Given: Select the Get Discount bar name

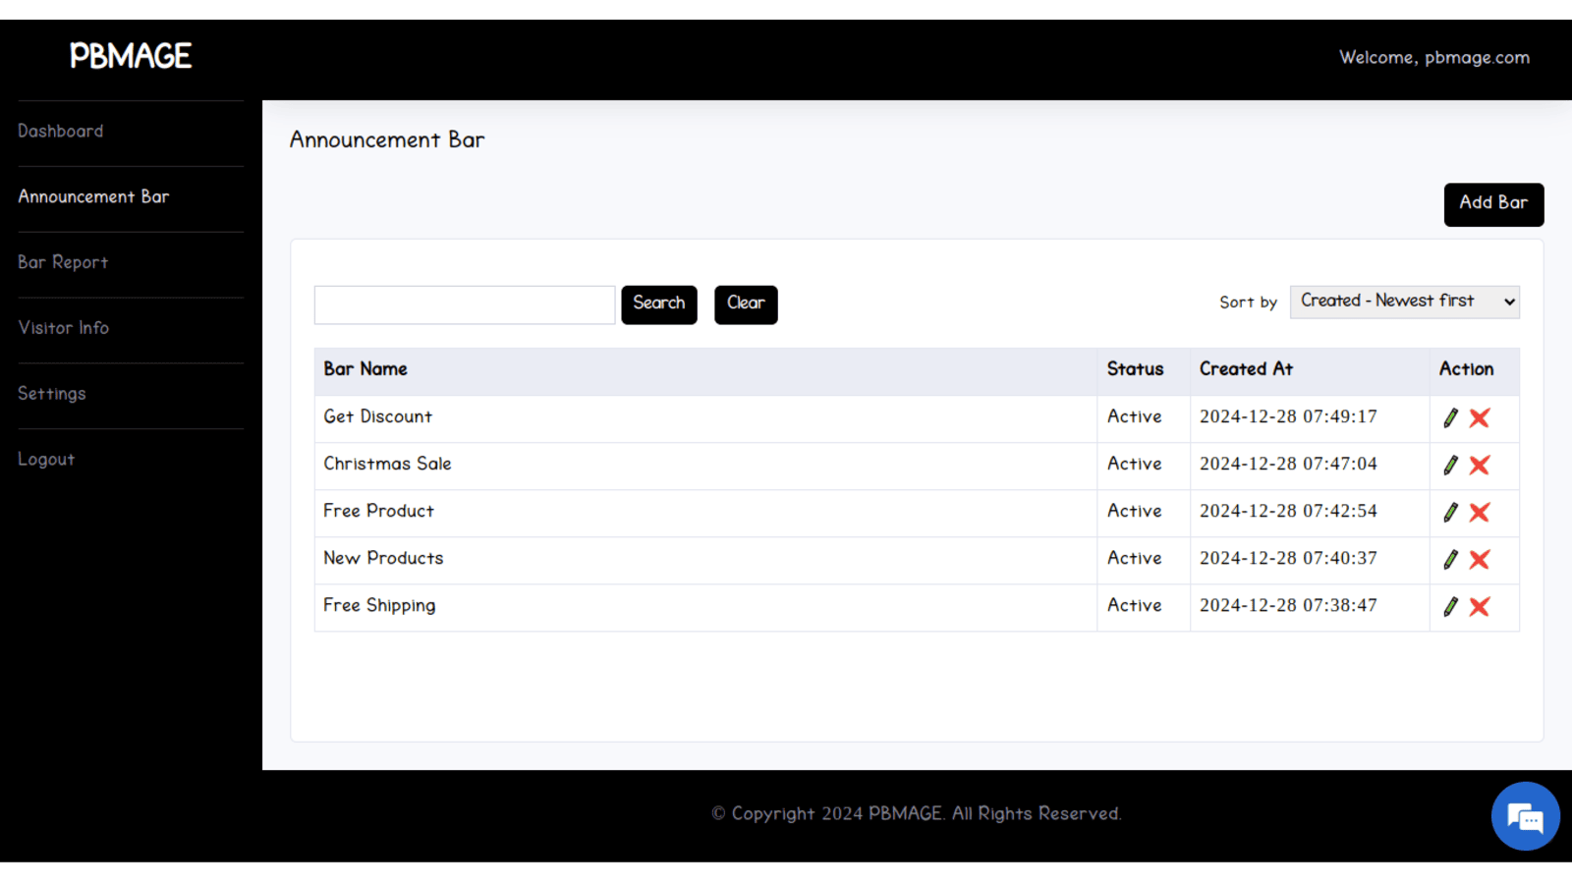Looking at the screenshot, I should (x=378, y=416).
